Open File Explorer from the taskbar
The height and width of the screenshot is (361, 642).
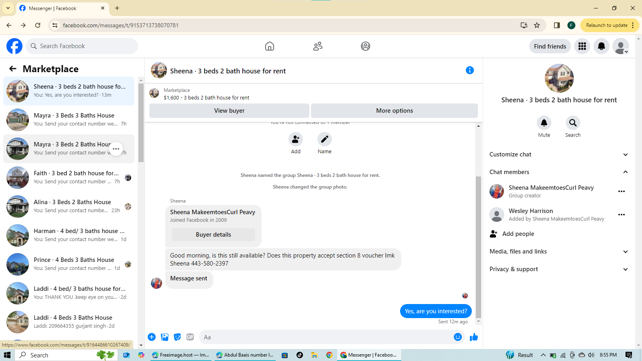coord(314,355)
